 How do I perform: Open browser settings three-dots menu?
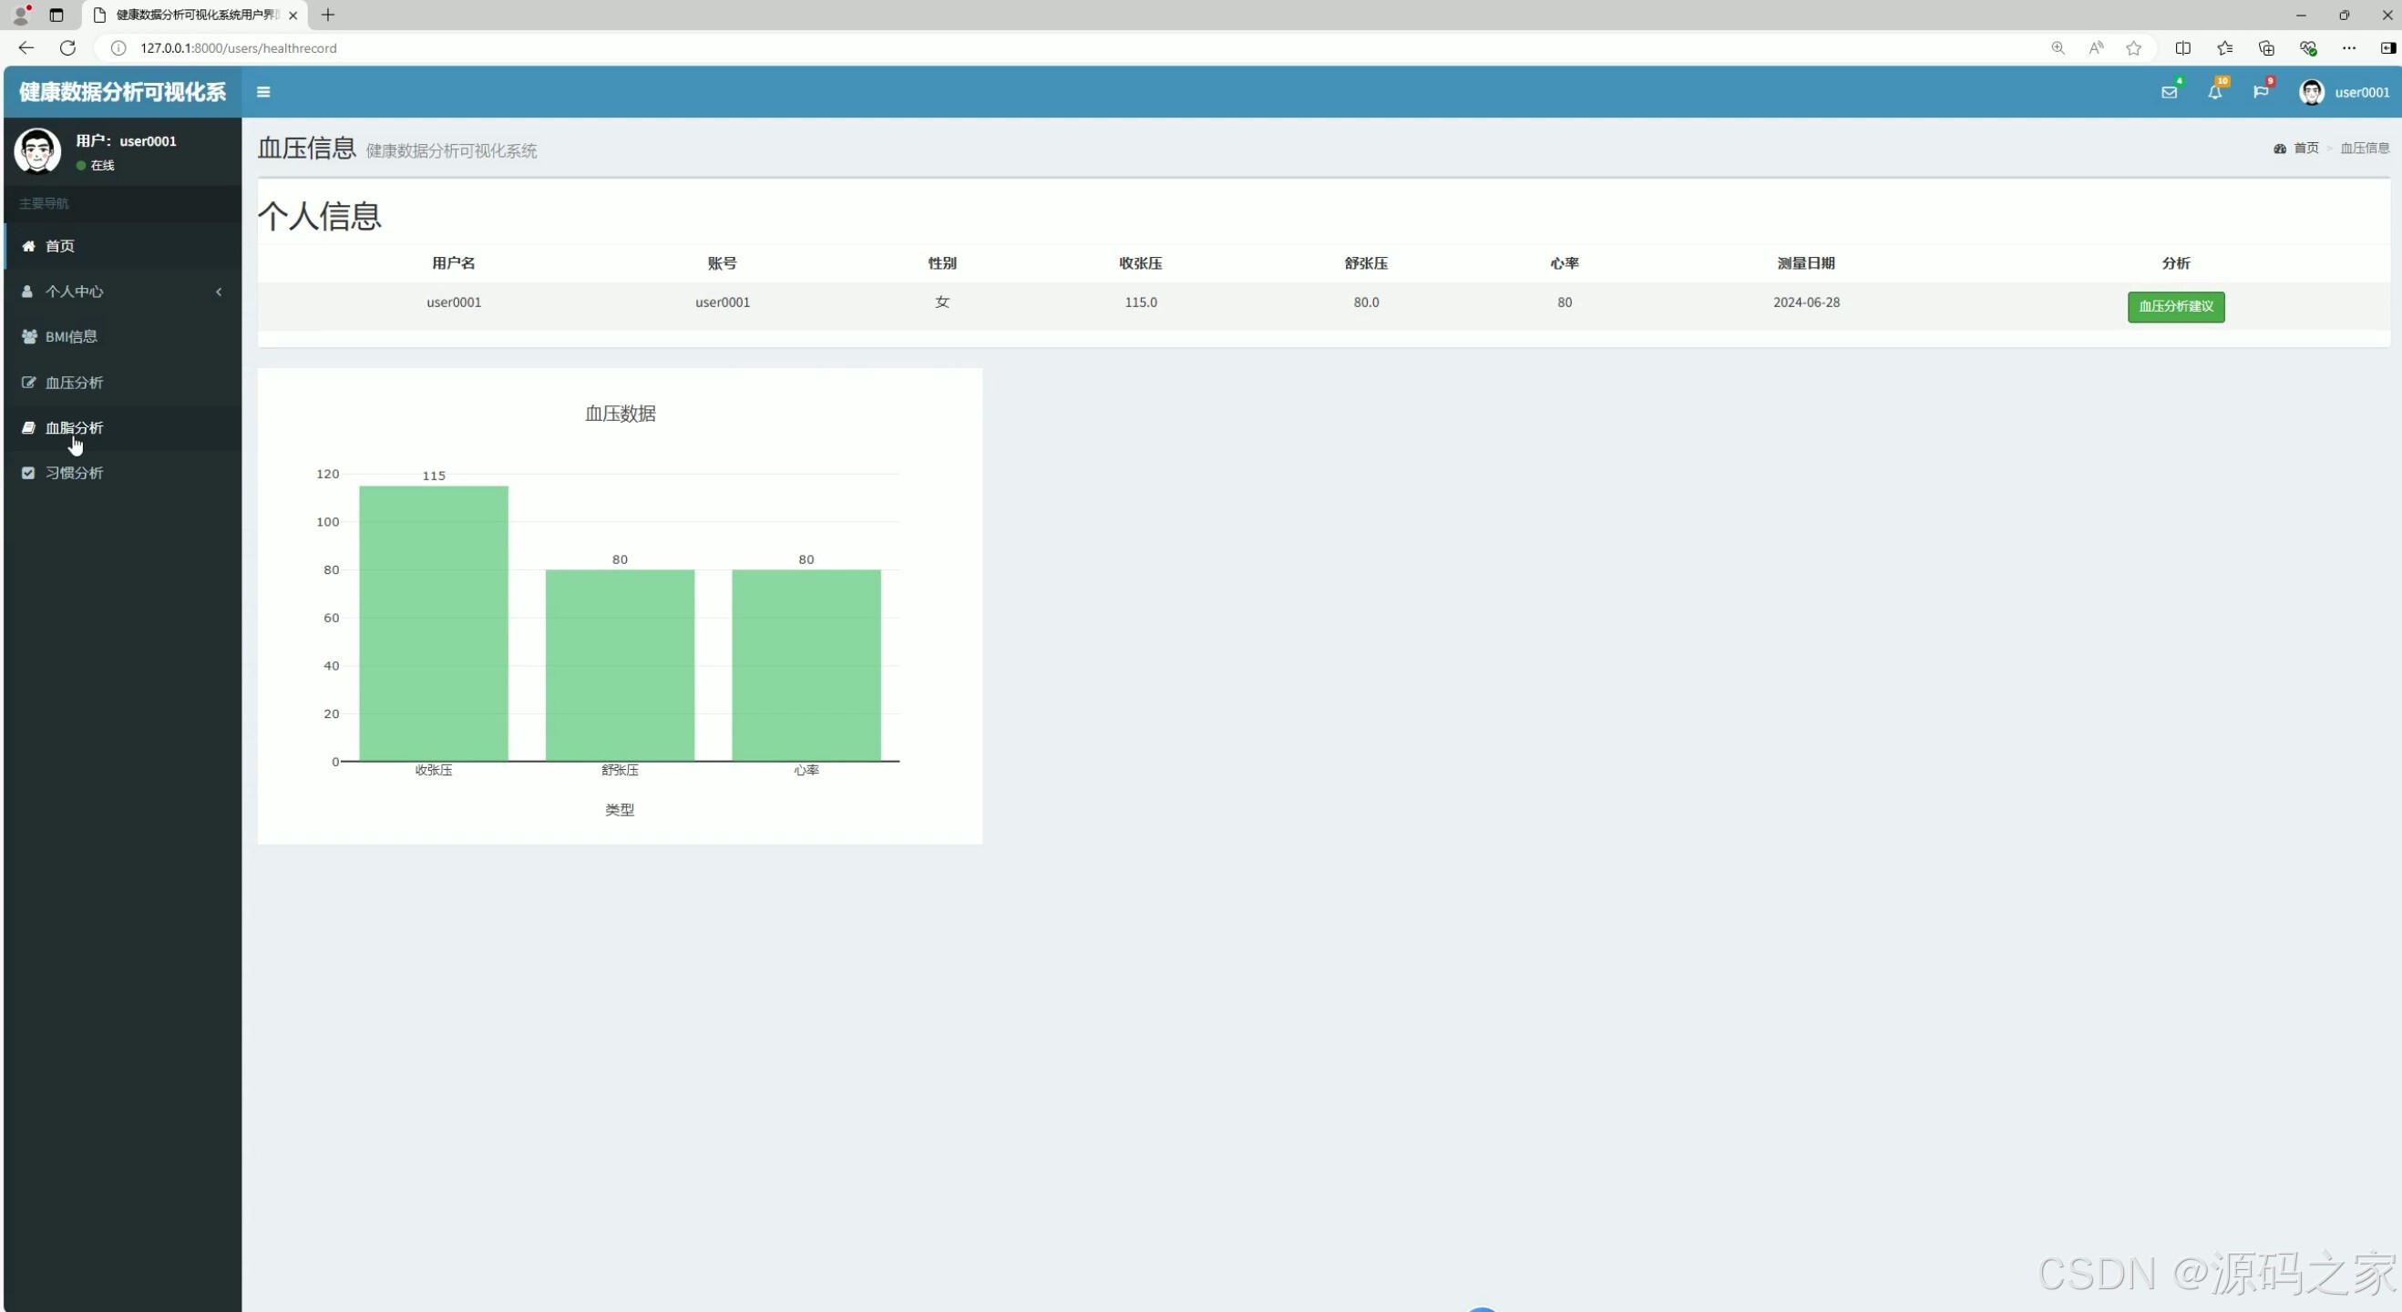pyautogui.click(x=2349, y=47)
